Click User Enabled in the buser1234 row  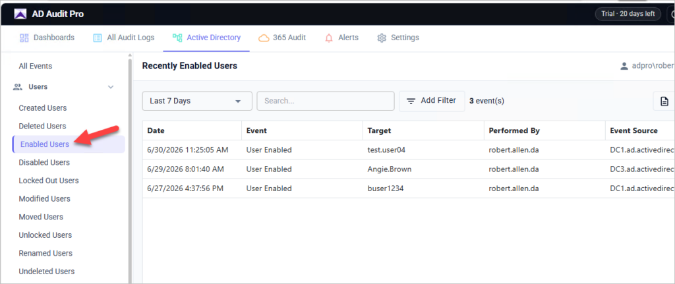click(269, 188)
